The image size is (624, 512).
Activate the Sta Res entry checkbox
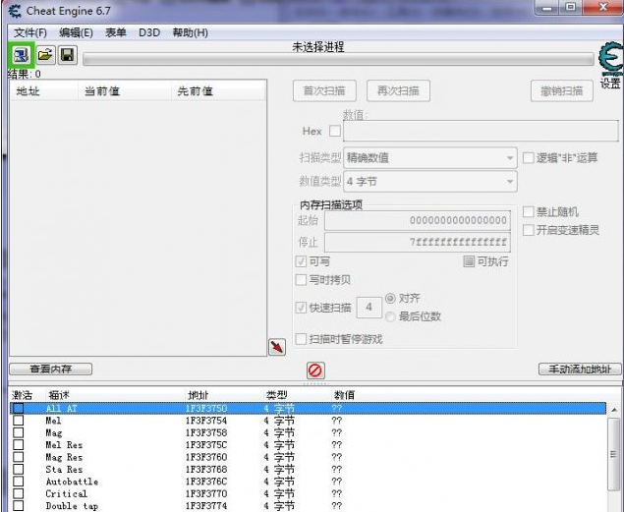click(19, 469)
